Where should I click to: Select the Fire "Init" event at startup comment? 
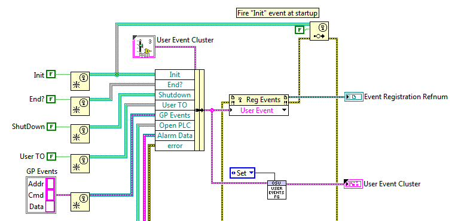(277, 13)
